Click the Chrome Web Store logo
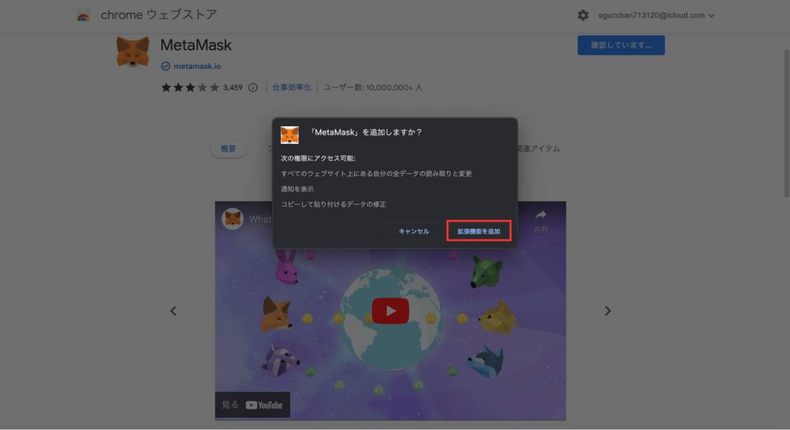The height and width of the screenshot is (430, 790). click(x=83, y=14)
